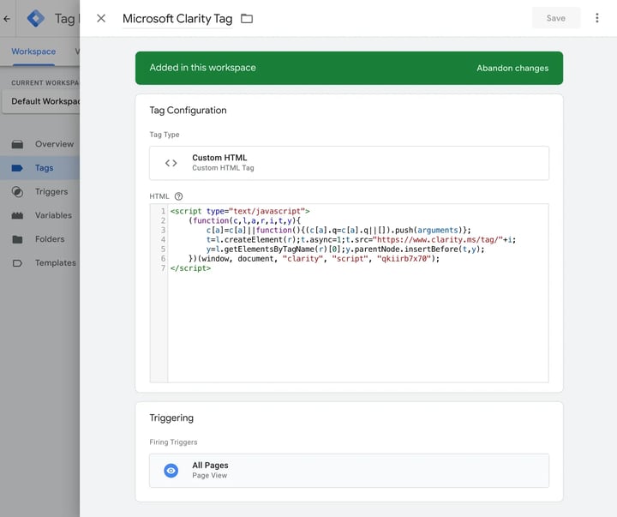
Task: Click the Templates outline tag icon
Action: coord(17,263)
